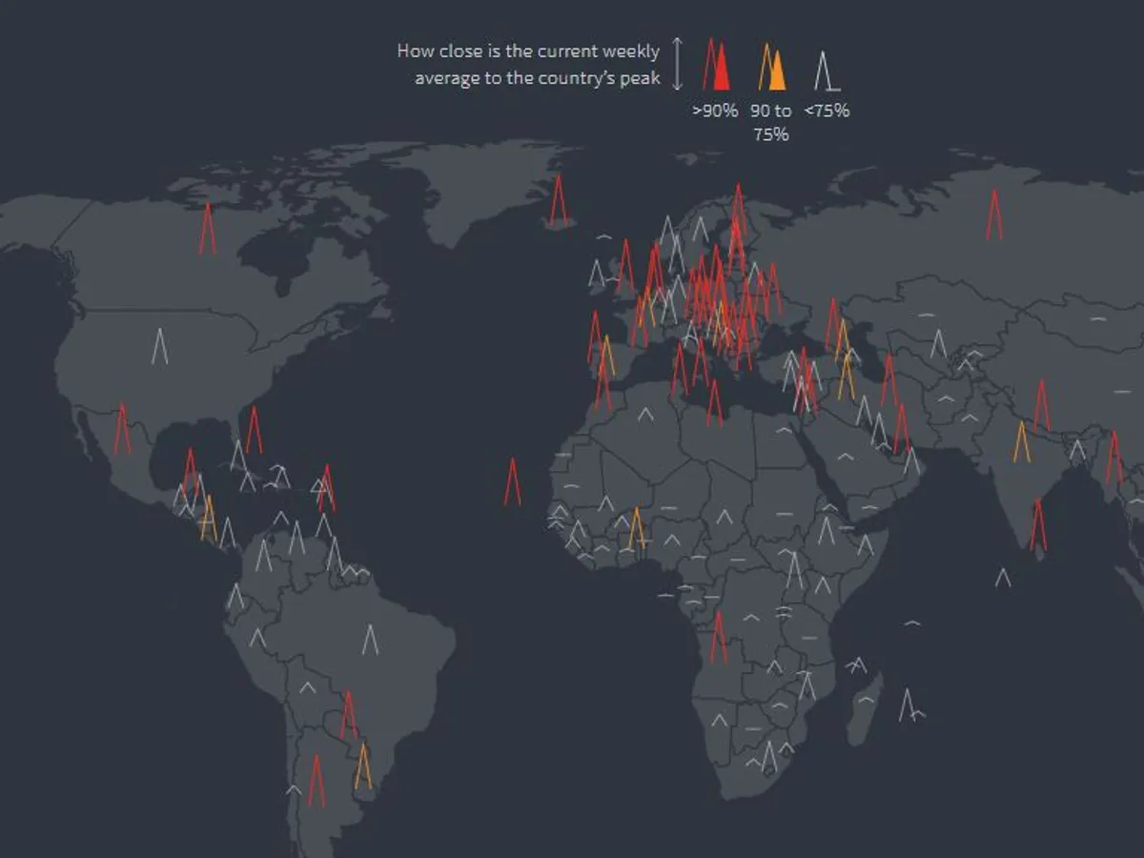Select the red spike over Siberian Russia
Image resolution: width=1144 pixels, height=858 pixels.
pyautogui.click(x=994, y=214)
